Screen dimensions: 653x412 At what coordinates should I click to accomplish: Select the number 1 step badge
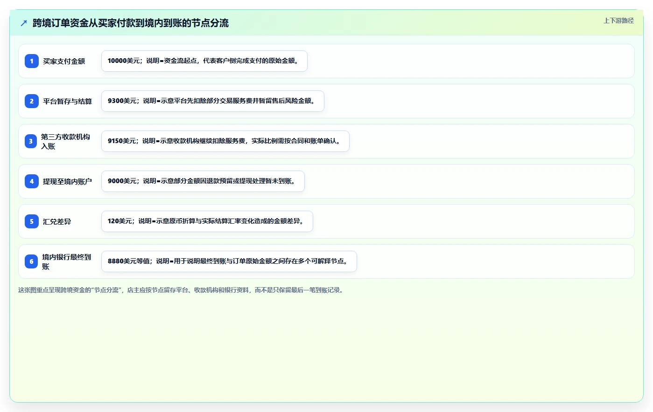click(31, 61)
